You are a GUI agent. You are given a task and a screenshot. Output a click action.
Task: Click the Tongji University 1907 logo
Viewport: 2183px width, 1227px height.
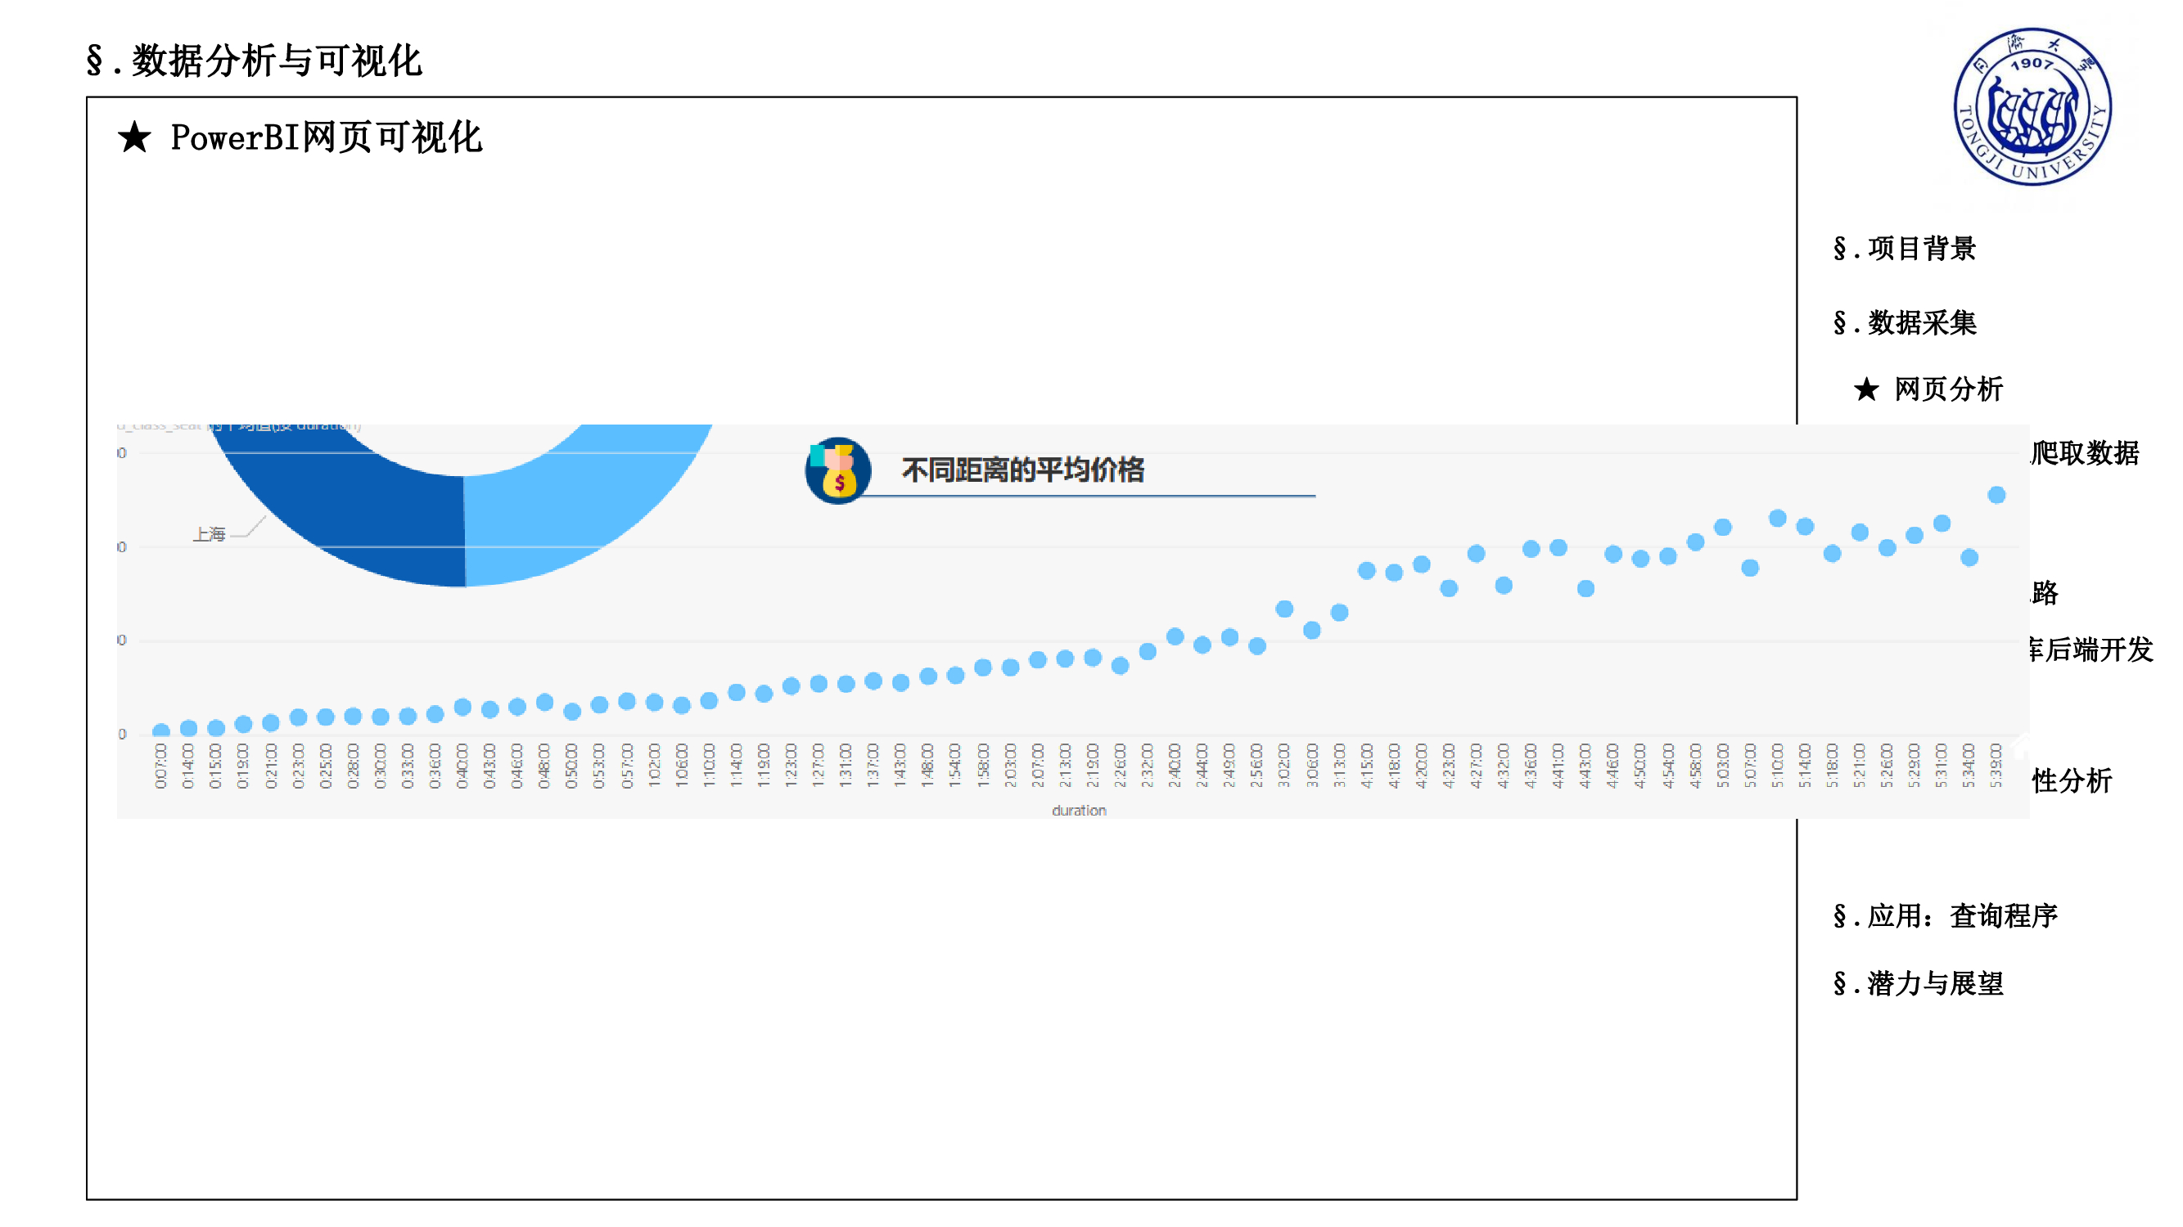point(2032,106)
